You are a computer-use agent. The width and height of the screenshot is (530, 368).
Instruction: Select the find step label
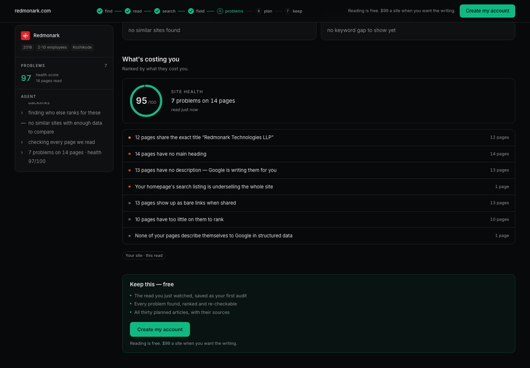109,11
